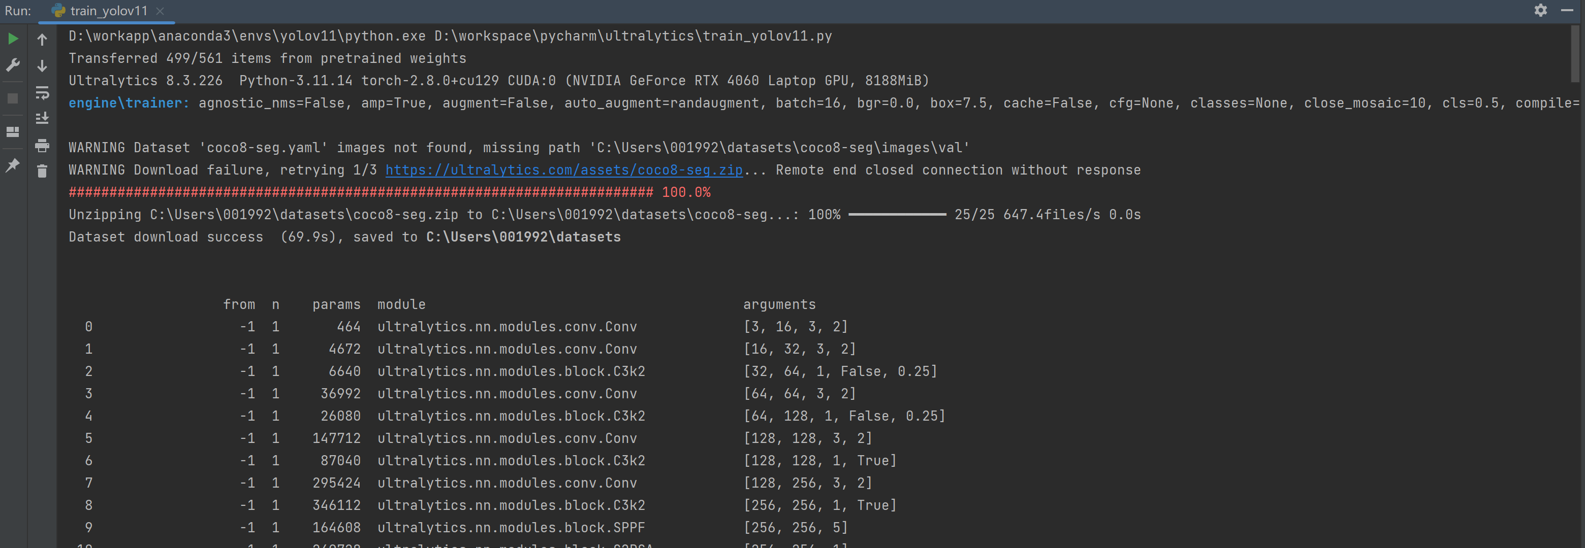The image size is (1585, 548).
Task: Toggle soft-wrap console output
Action: (x=42, y=93)
